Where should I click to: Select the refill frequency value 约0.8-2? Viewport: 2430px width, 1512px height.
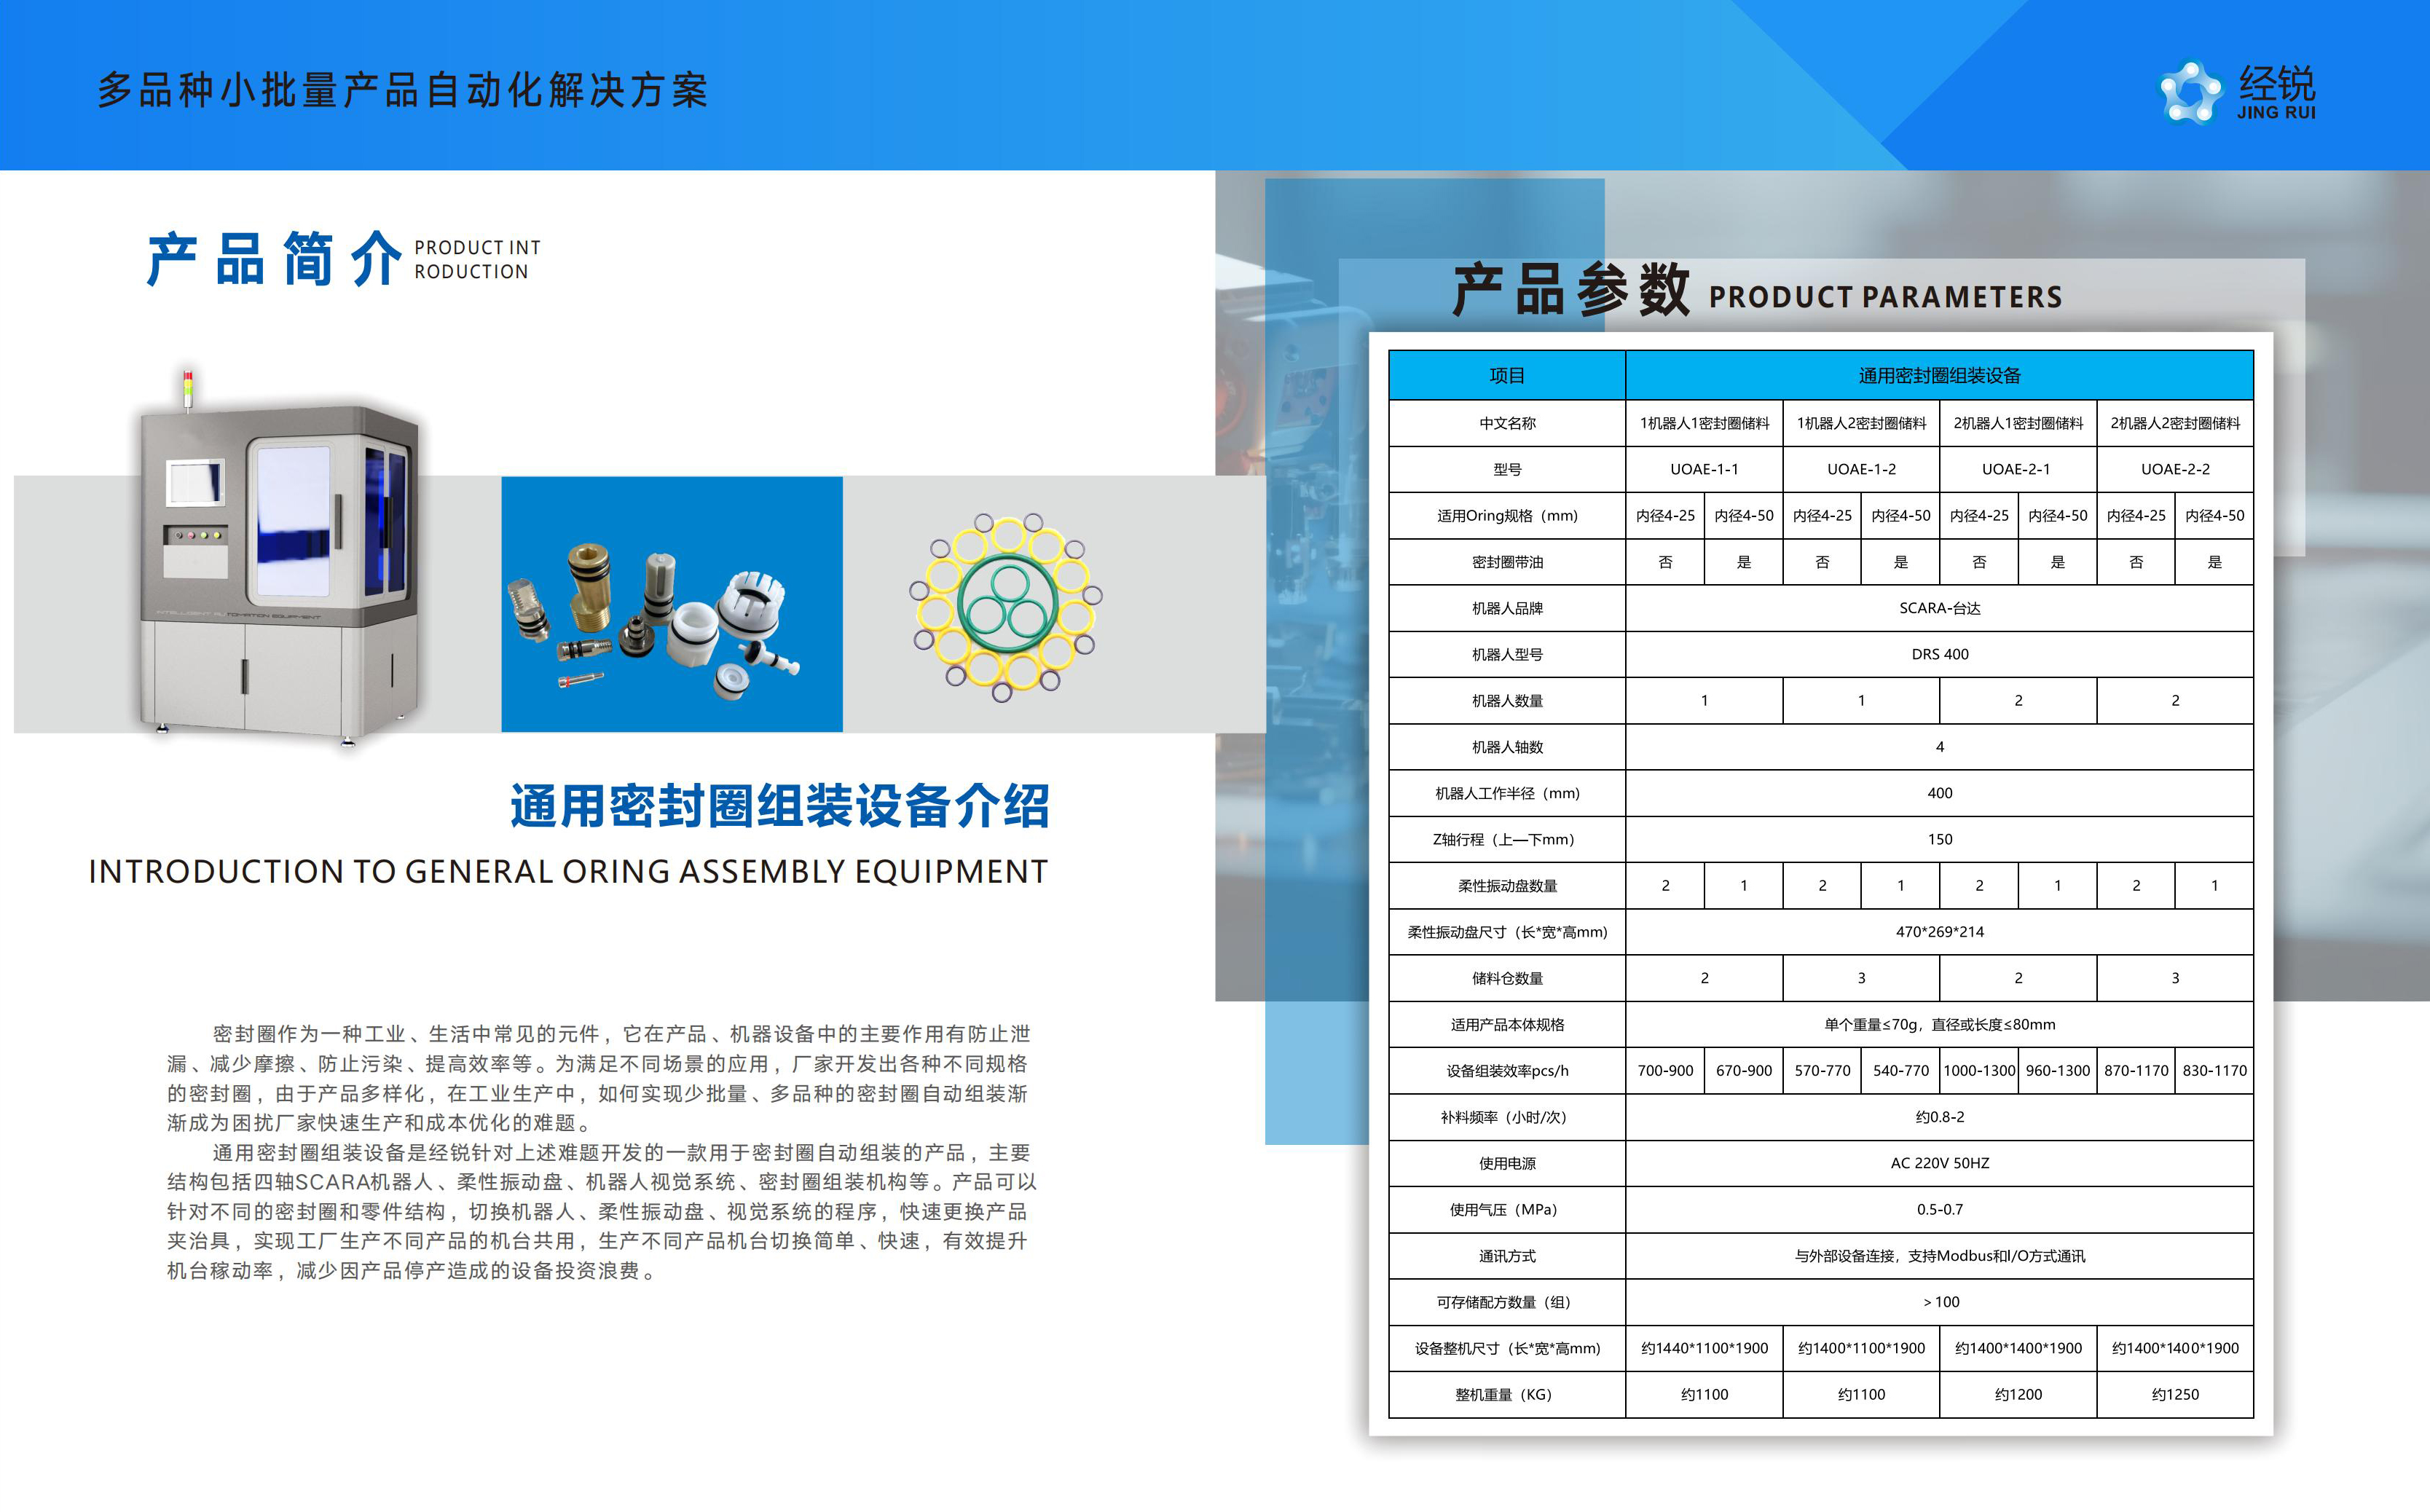(x=1939, y=1117)
